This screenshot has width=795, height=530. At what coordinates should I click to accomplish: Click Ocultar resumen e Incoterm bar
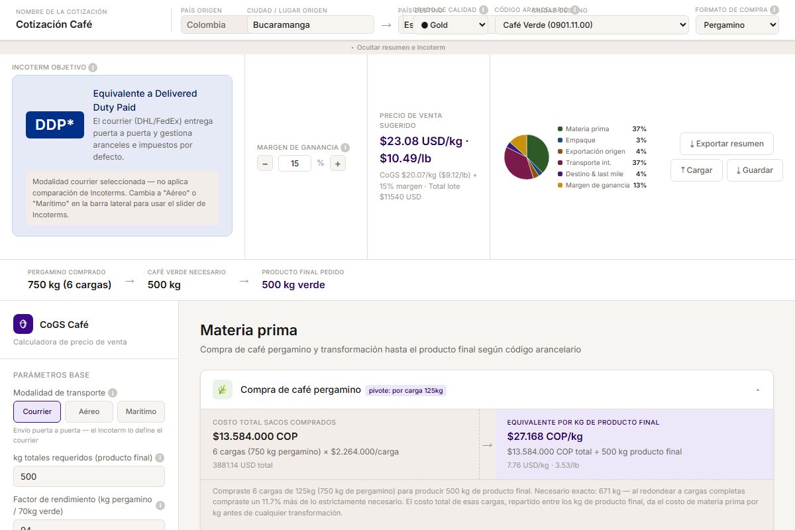[x=397, y=48]
